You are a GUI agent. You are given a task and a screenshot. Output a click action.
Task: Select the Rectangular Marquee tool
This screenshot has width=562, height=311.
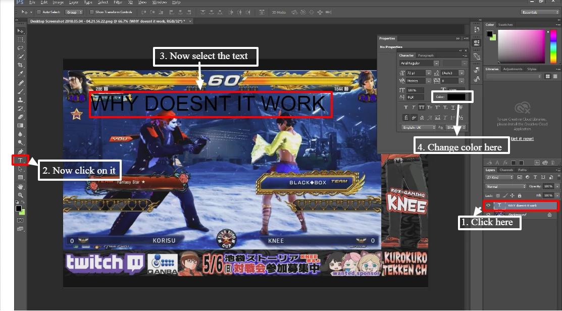pos(20,39)
